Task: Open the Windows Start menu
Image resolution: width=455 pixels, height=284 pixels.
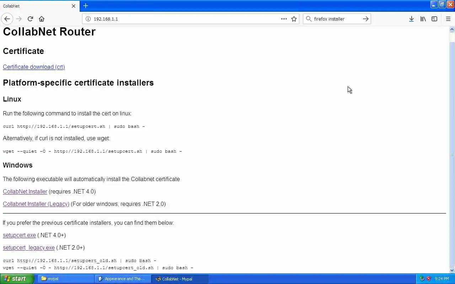Action: click(x=17, y=279)
